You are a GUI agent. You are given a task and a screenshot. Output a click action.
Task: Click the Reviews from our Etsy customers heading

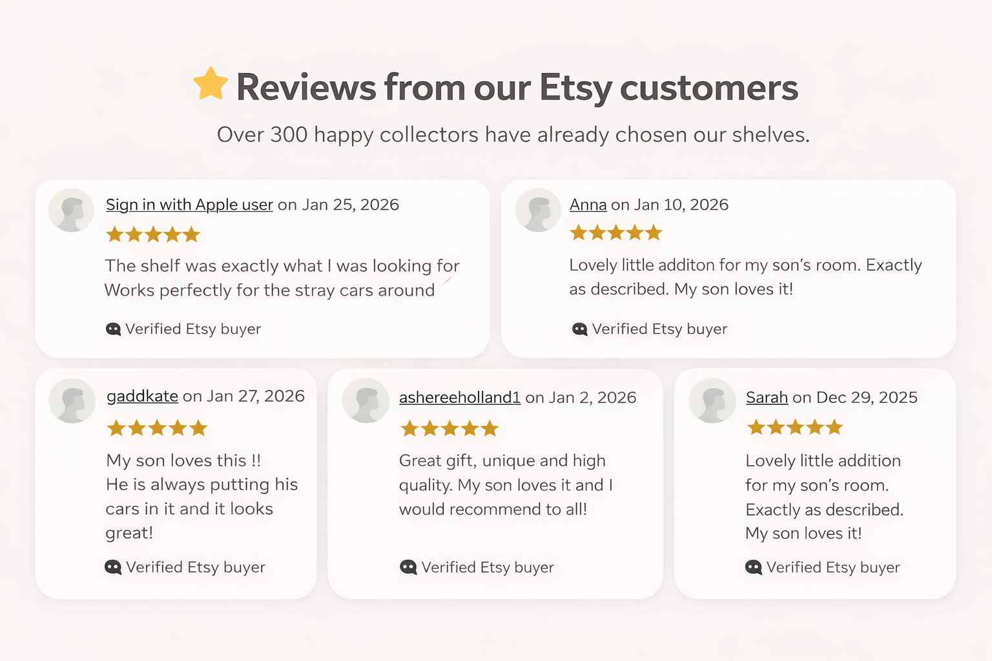pos(517,87)
